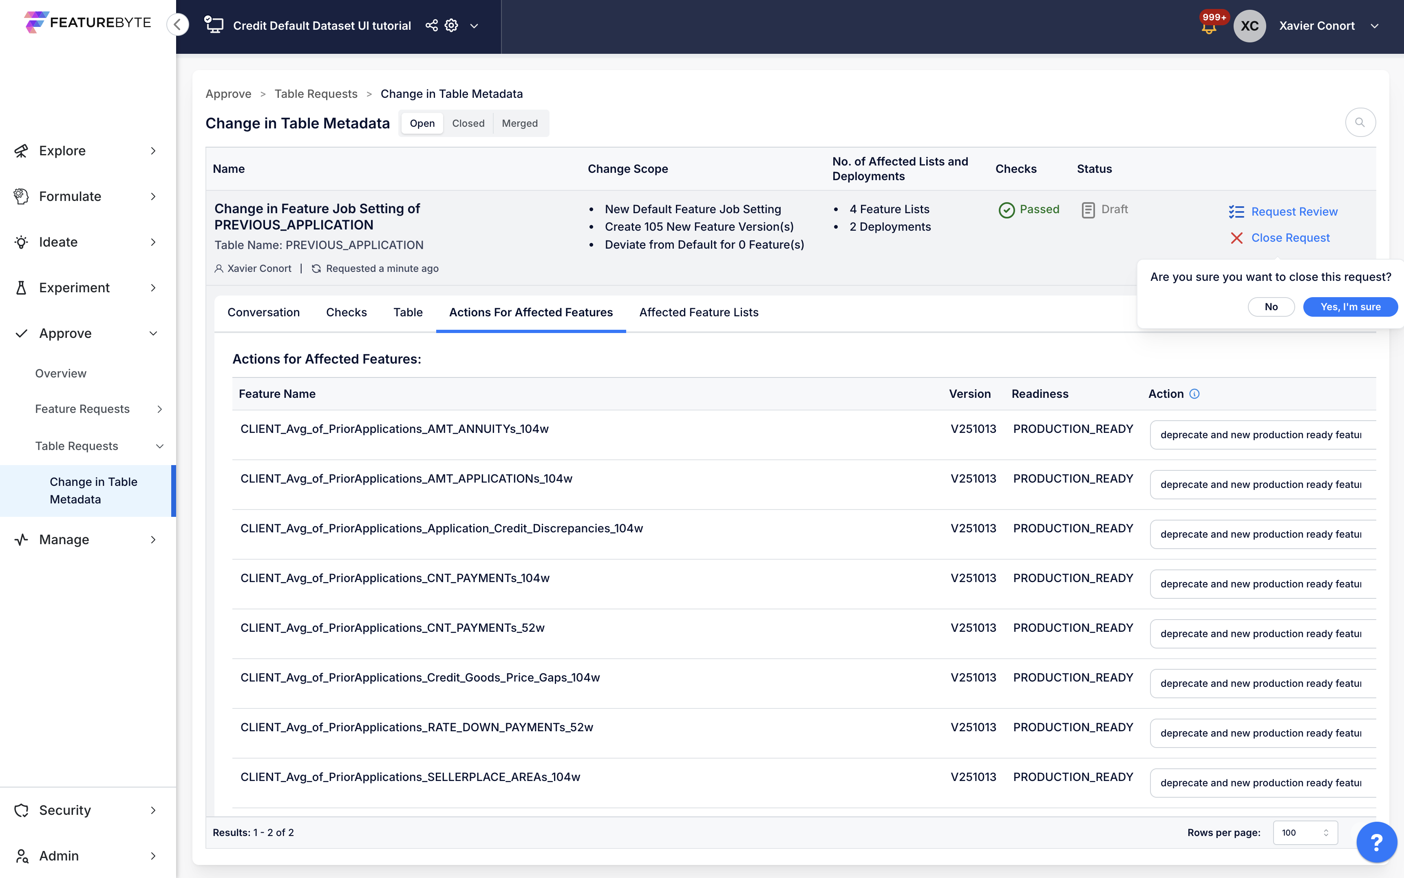Confirm with Yes, I'm sure button
This screenshot has width=1404, height=878.
1350,307
